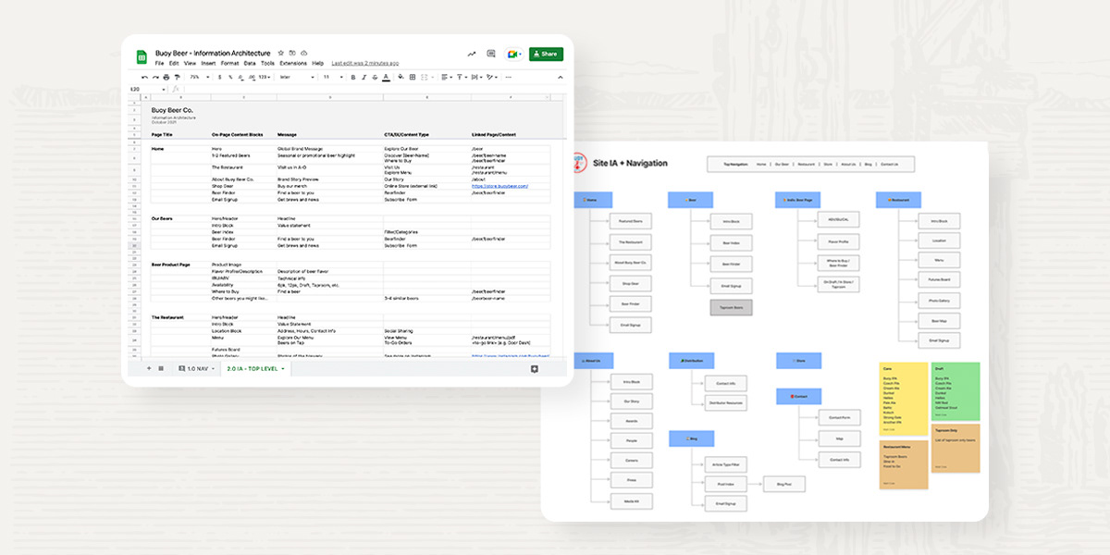
Task: Toggle strikethrough formatting
Action: [375, 77]
